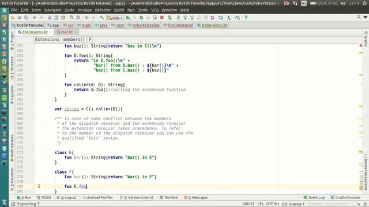Open the Android Profiler tool window

[x=97, y=198]
